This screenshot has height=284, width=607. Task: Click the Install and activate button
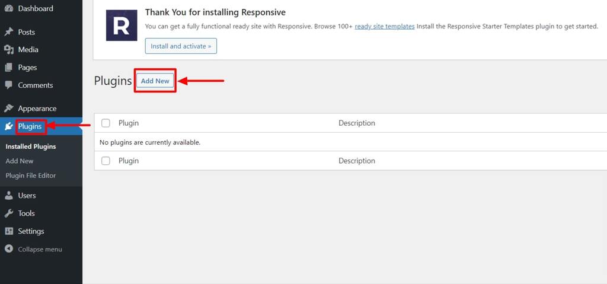point(181,46)
